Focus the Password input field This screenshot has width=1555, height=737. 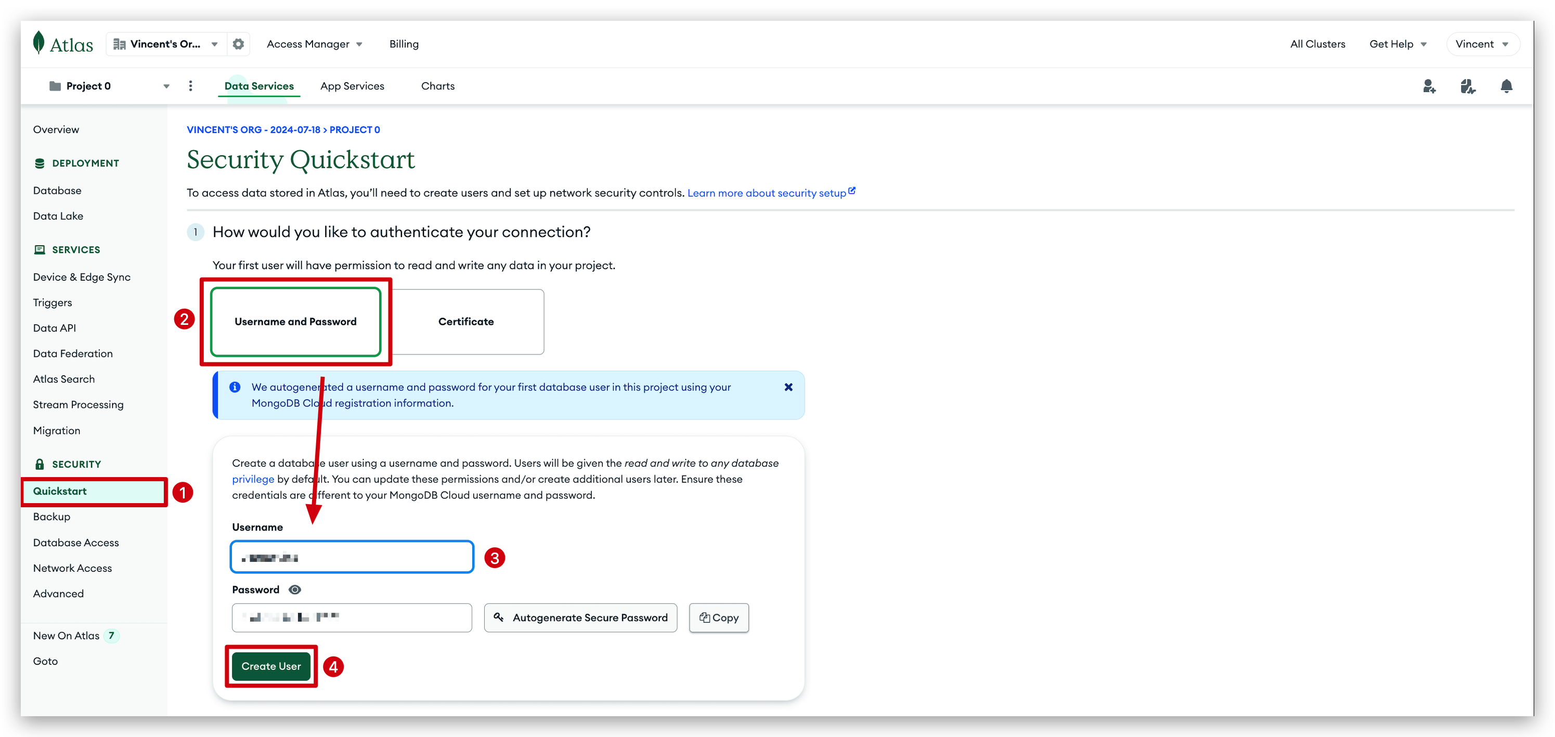pyautogui.click(x=352, y=617)
